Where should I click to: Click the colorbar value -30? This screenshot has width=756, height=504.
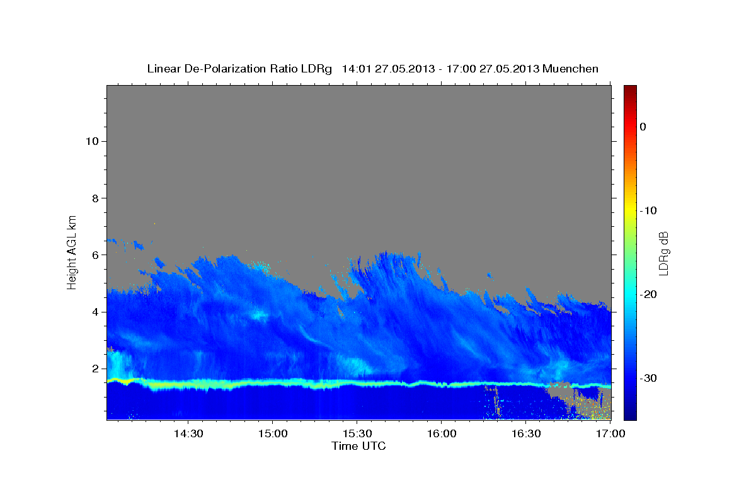tap(648, 378)
